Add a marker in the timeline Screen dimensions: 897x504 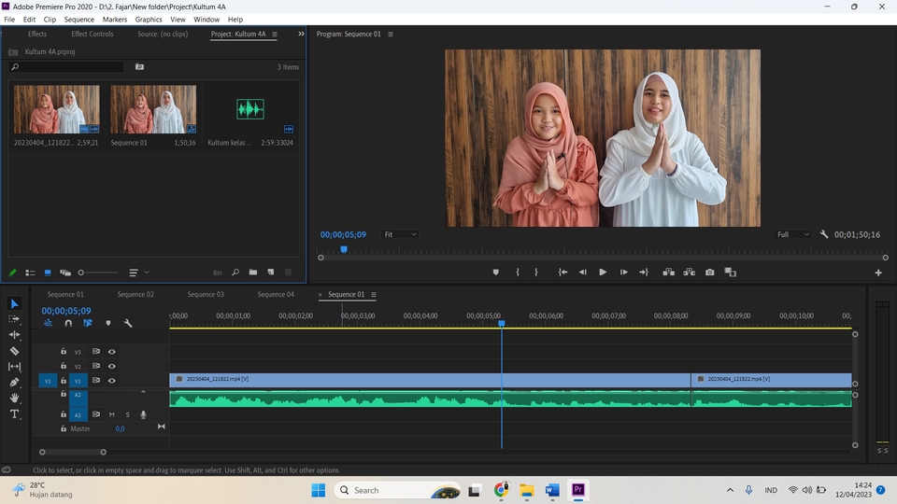[x=108, y=323]
